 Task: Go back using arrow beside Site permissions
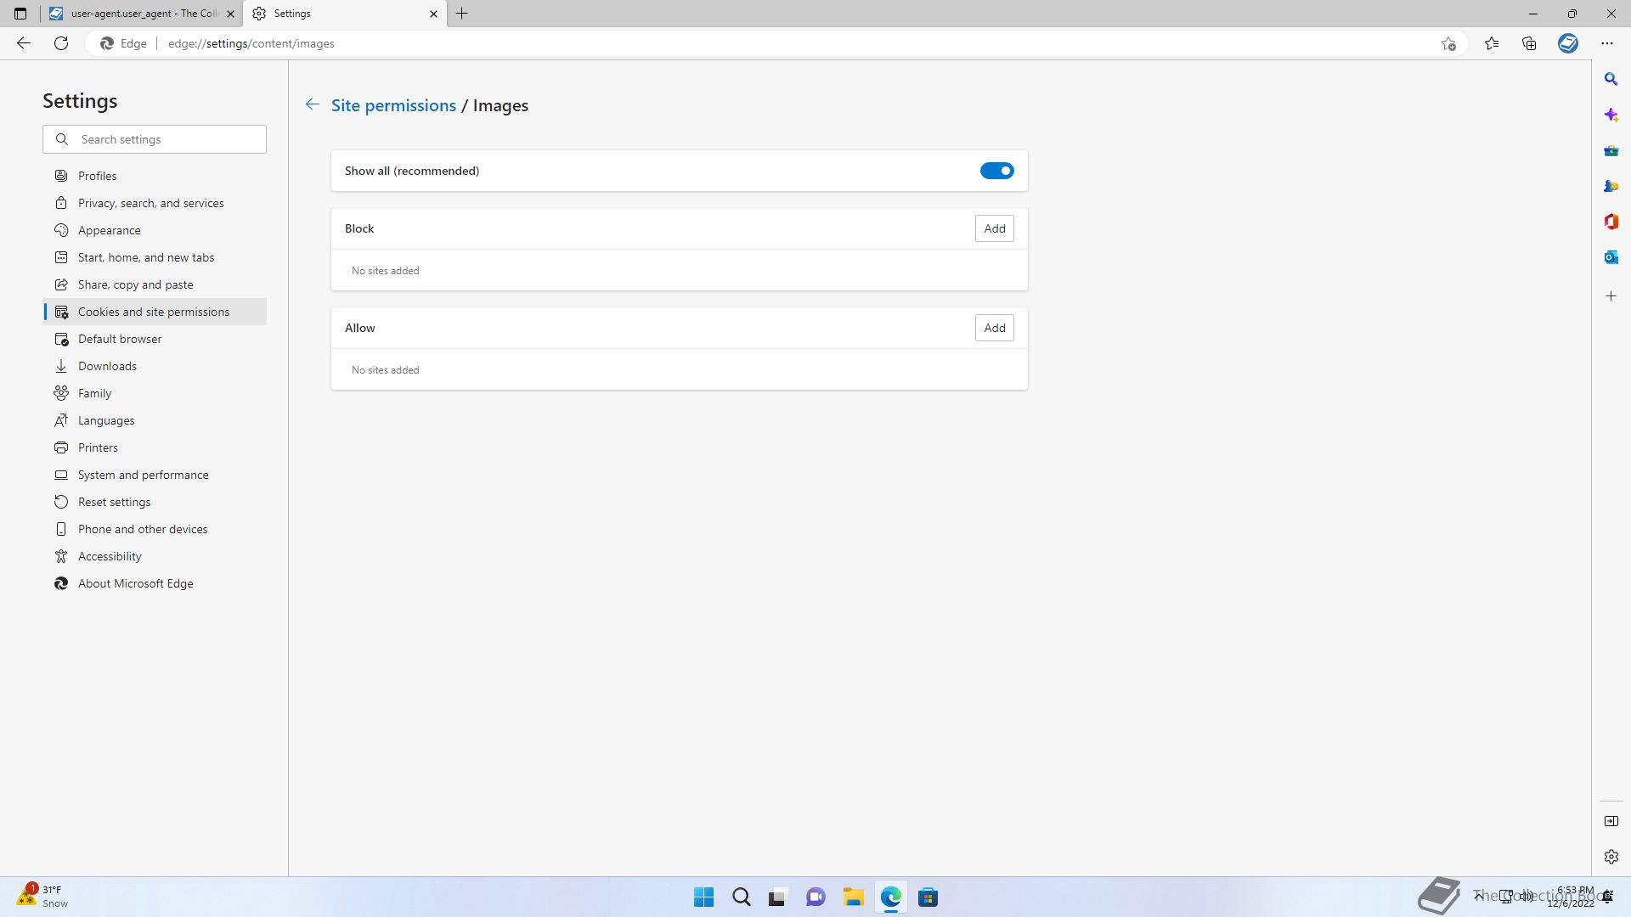coord(313,104)
